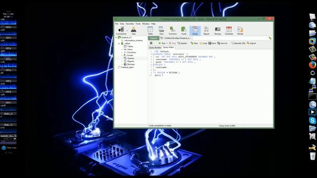Select information_schema in the tree
Viewport: 317px width, 178px height.
click(x=133, y=41)
